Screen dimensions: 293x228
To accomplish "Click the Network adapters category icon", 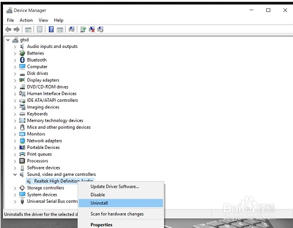I will pyautogui.click(x=22, y=141).
